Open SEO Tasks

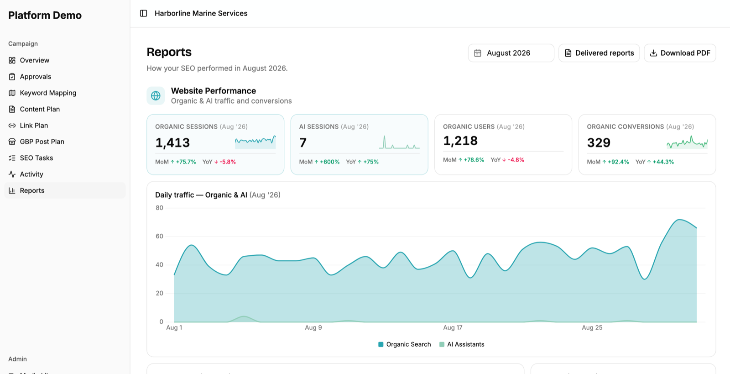pos(65,158)
